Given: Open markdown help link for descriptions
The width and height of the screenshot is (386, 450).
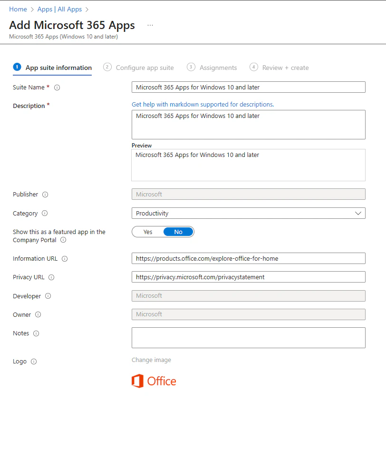Looking at the screenshot, I should pyautogui.click(x=203, y=105).
